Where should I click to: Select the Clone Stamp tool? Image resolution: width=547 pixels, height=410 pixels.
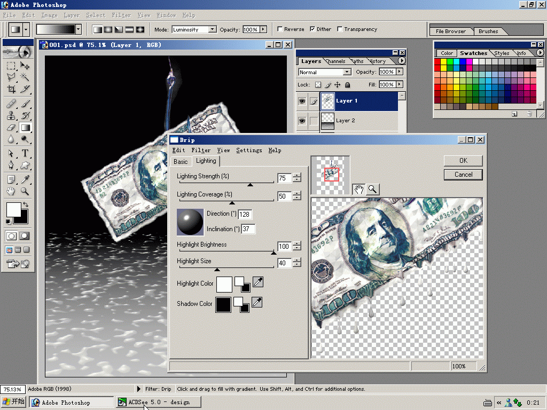pos(11,115)
